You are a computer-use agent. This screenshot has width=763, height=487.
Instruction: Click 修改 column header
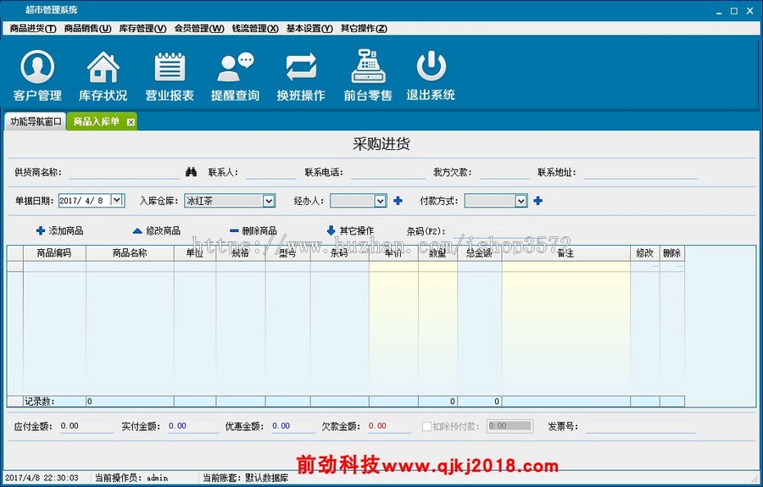click(645, 253)
